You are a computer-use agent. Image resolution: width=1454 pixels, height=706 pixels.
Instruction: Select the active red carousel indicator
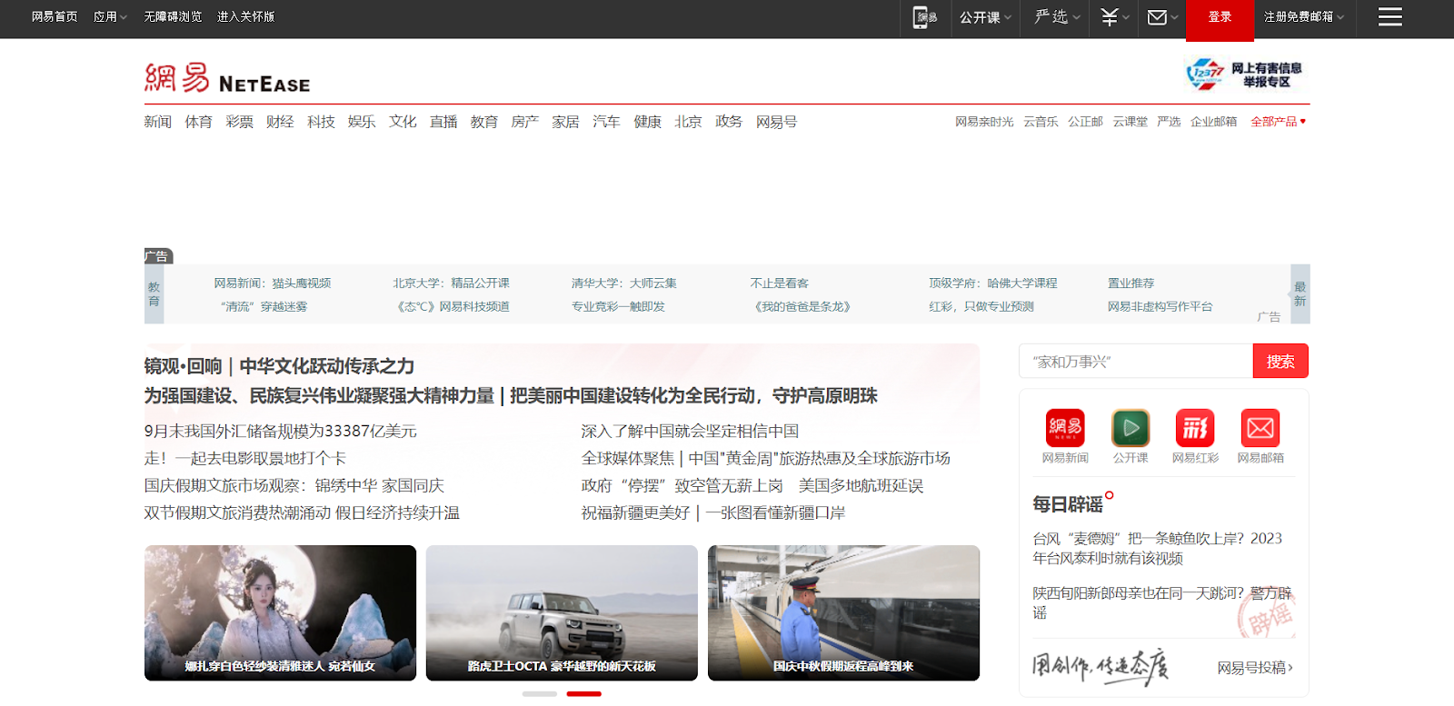583,693
